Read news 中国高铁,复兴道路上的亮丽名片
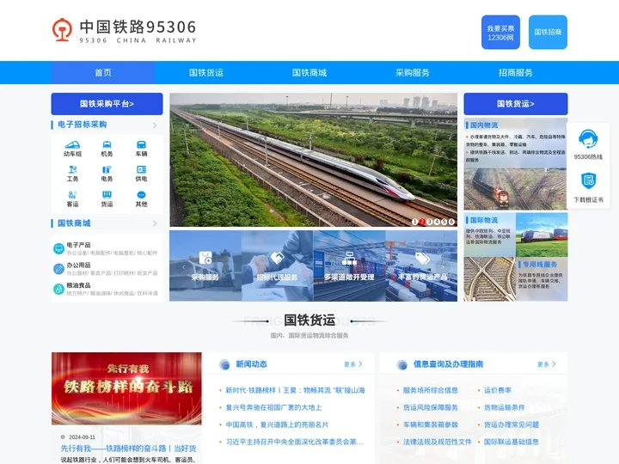619x464 pixels. (277, 425)
